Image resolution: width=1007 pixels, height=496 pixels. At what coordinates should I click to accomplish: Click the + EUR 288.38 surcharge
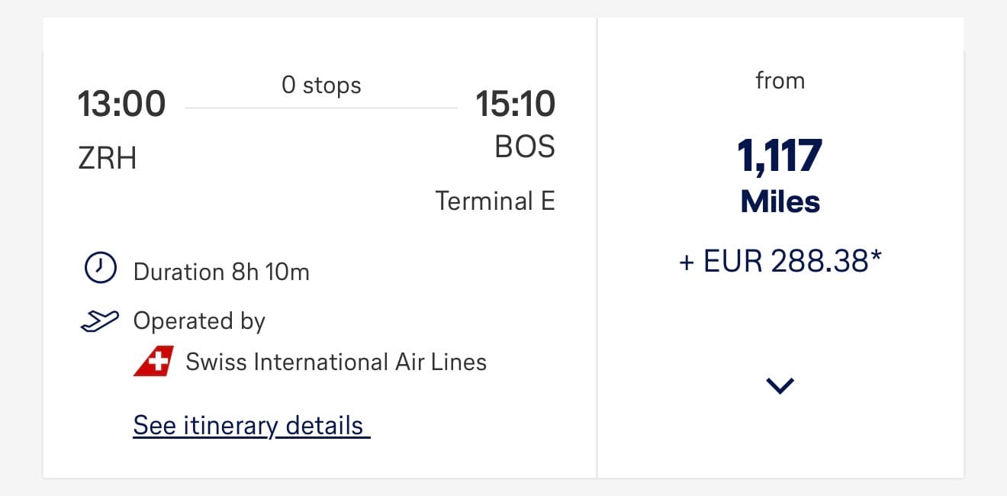(x=780, y=262)
